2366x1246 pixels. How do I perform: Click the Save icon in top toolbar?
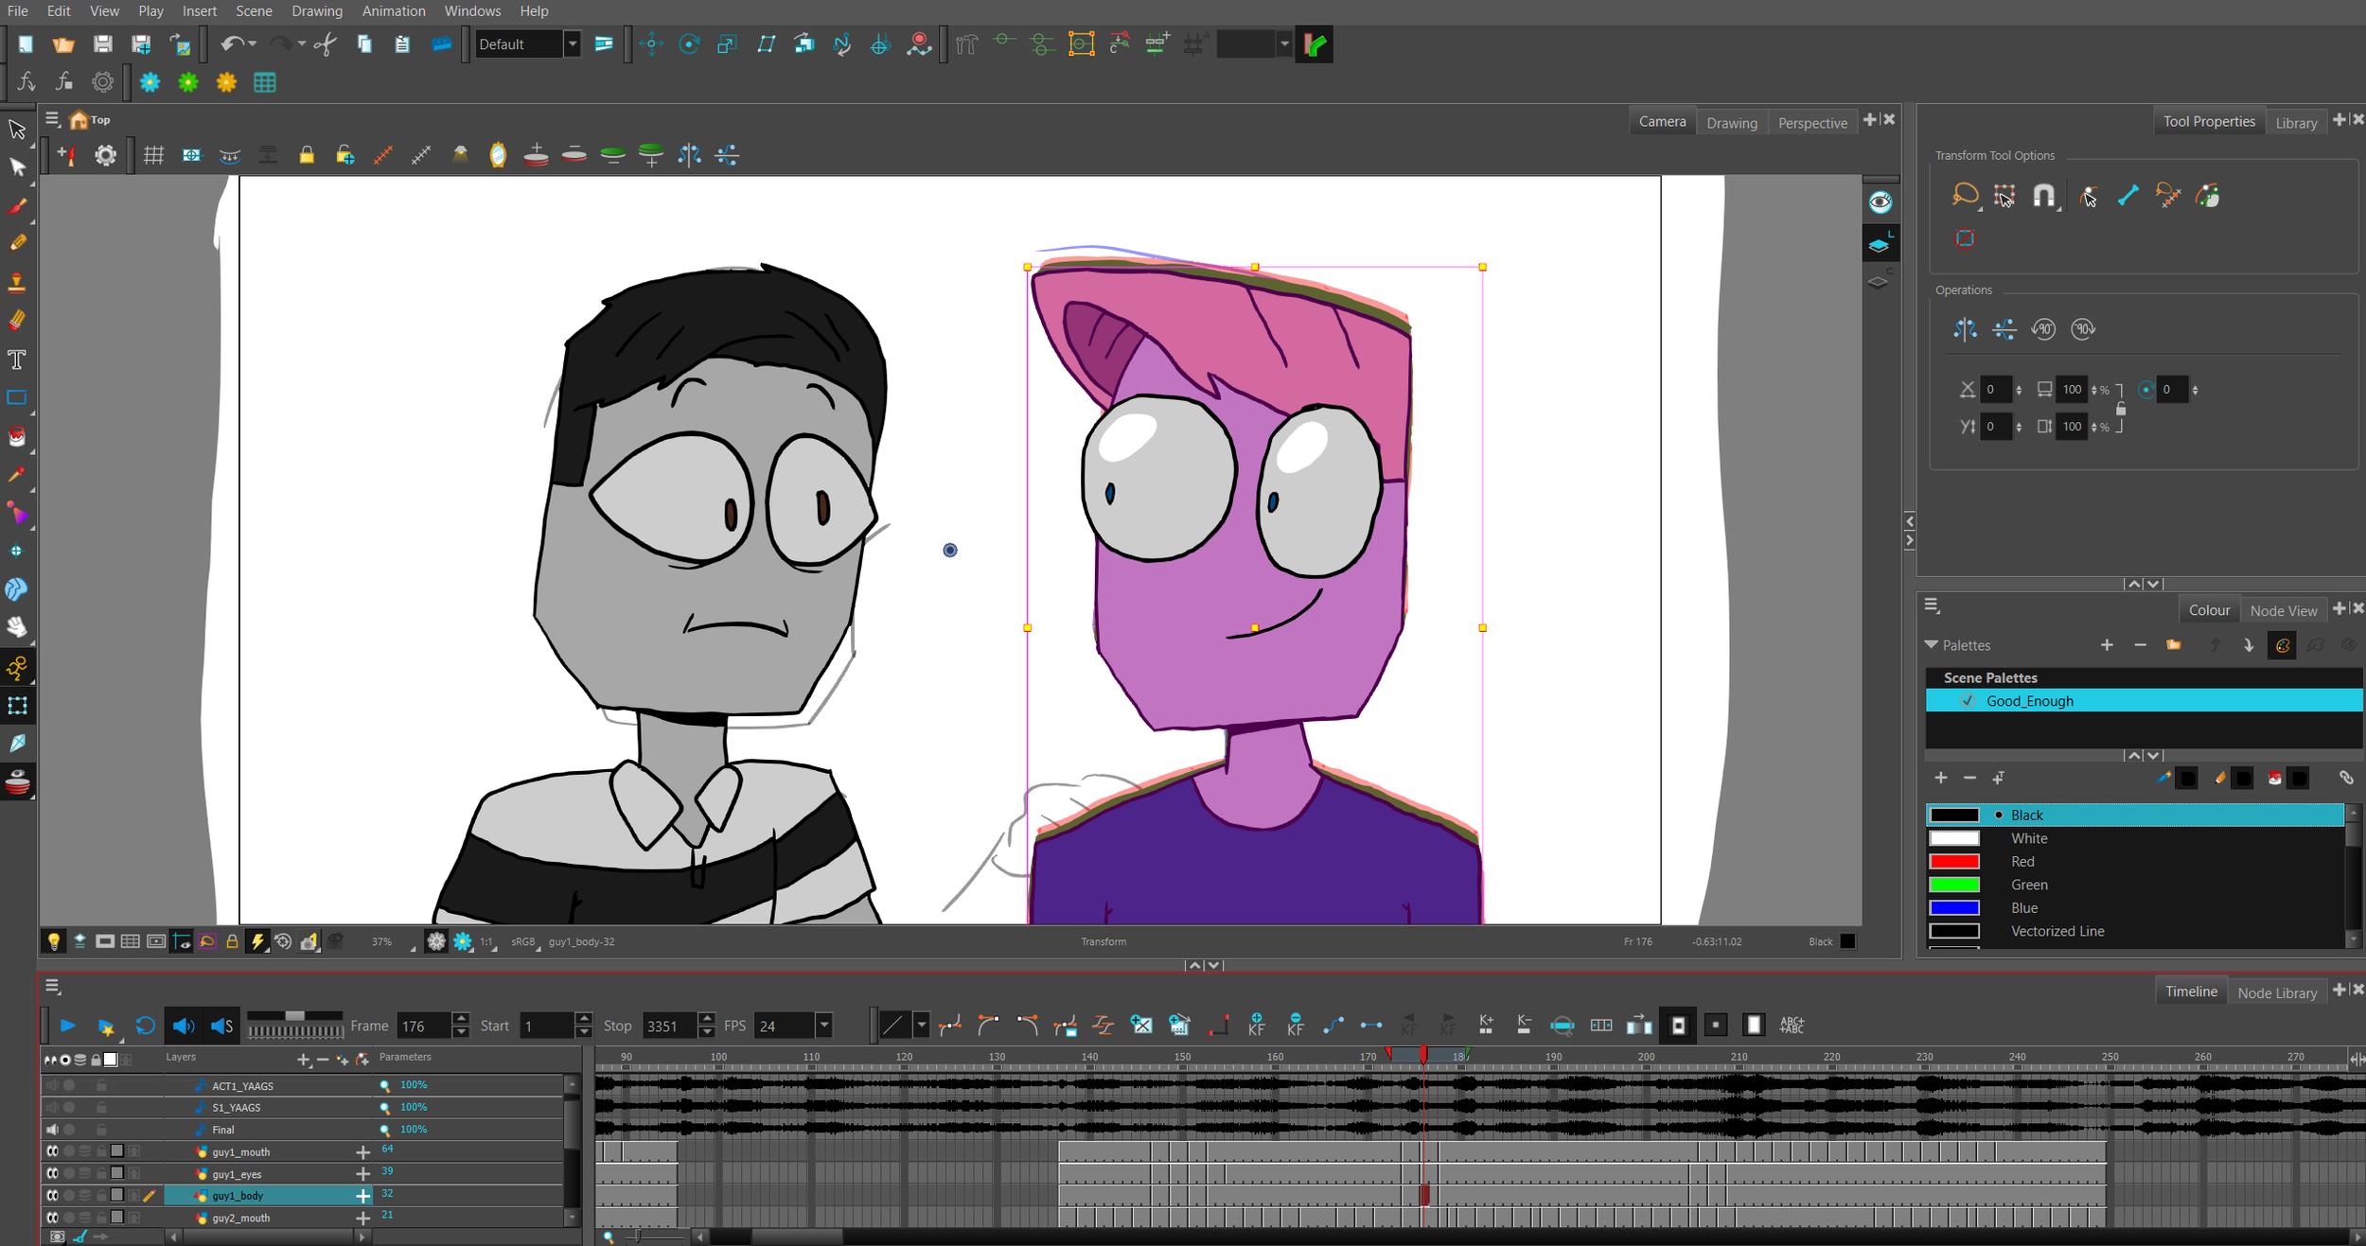point(102,44)
